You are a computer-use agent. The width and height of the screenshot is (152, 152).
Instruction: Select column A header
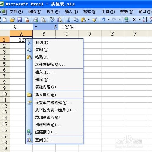(21, 34)
